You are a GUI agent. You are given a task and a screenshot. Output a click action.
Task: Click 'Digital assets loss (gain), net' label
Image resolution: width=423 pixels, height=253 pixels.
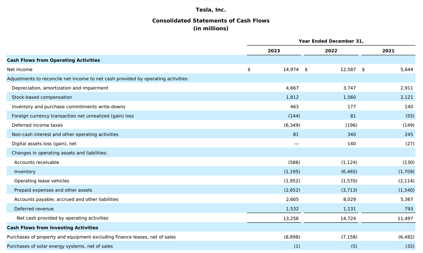[x=44, y=144]
